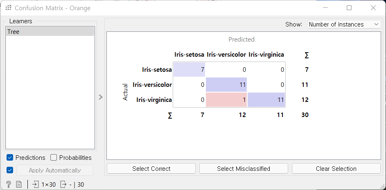The image size is (386, 190).
Task: Click the Clear Selection button
Action: coord(336,168)
